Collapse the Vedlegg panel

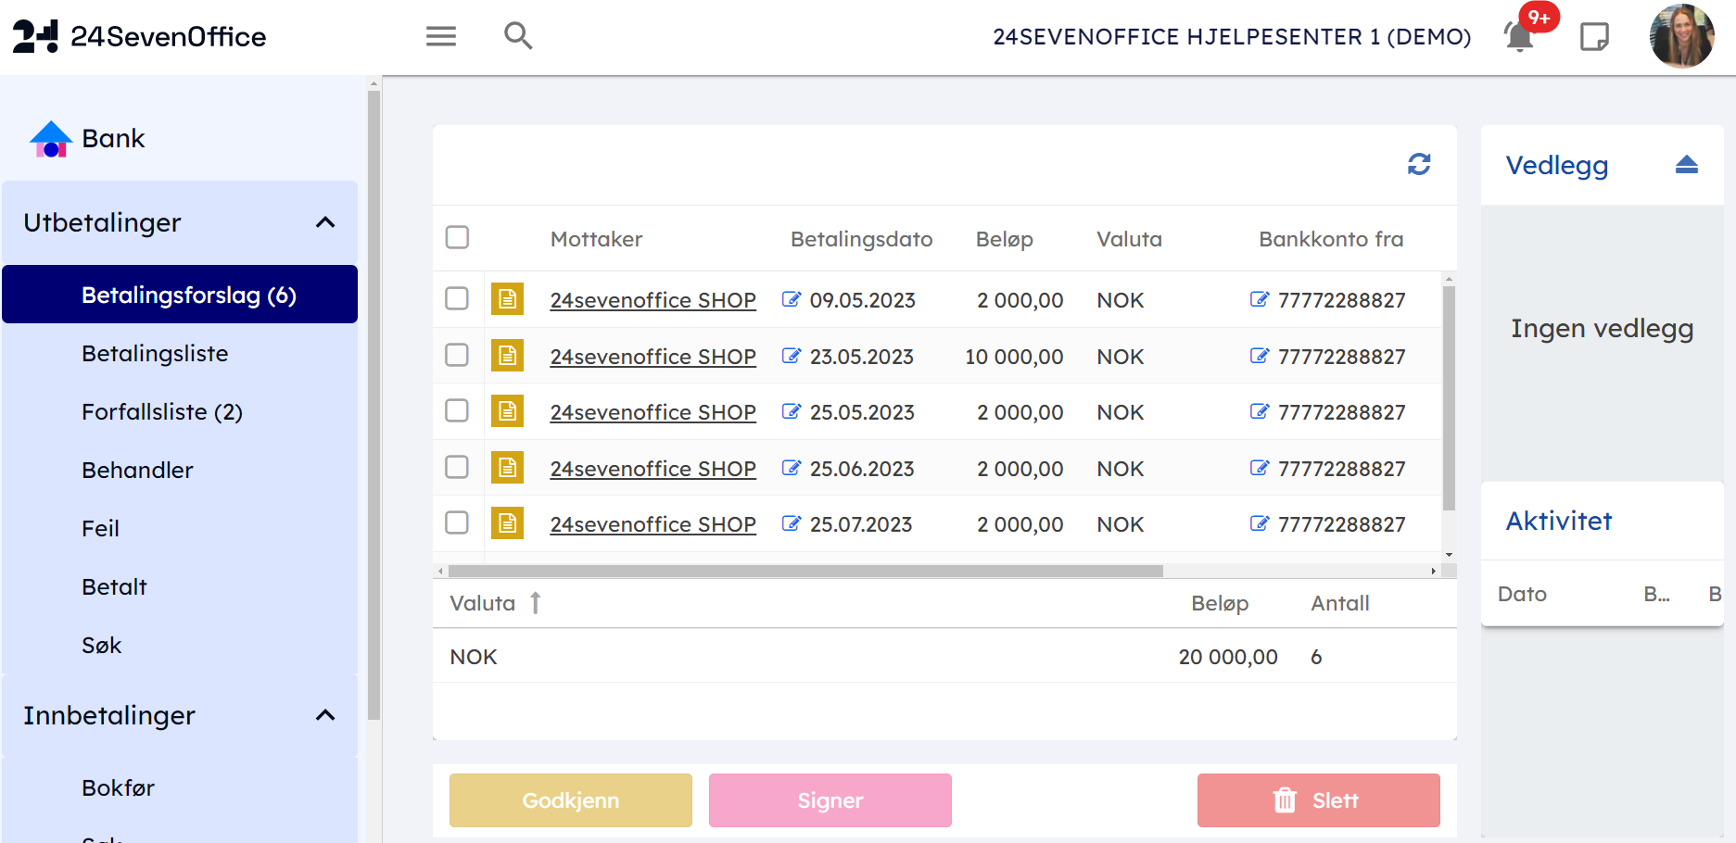click(x=1686, y=165)
